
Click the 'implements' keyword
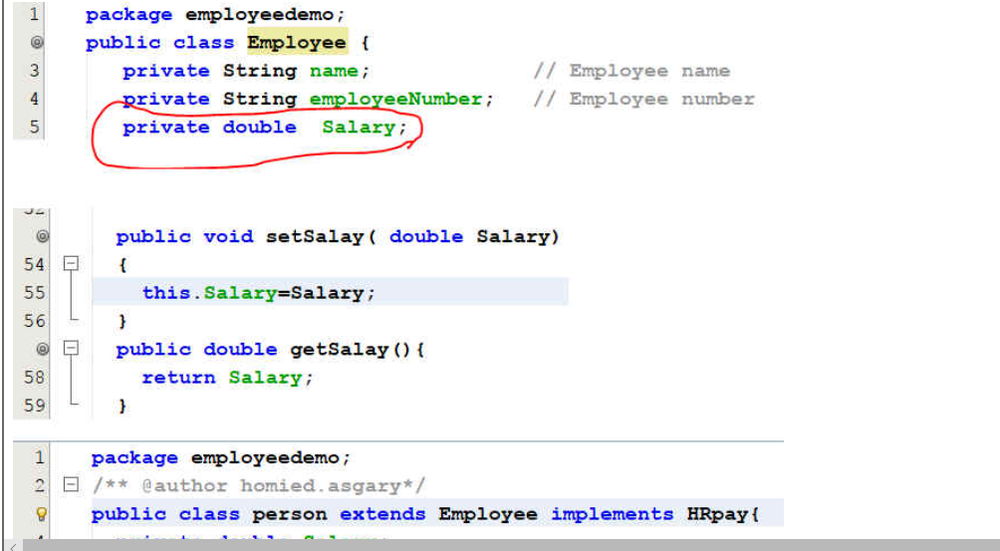coord(613,514)
